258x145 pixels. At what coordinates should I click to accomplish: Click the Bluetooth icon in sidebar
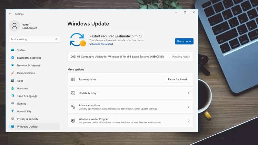[x=13, y=58]
